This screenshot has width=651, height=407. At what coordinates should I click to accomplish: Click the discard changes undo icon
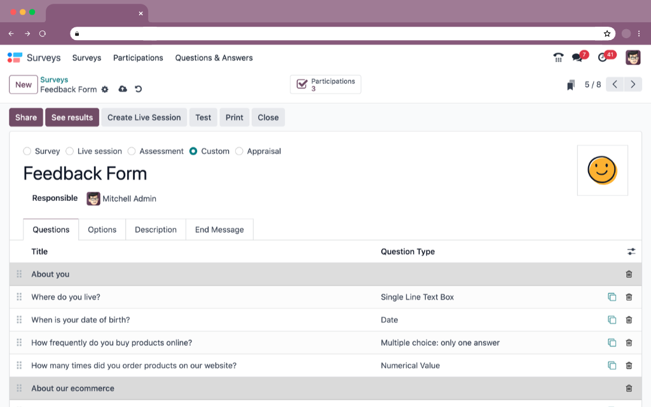click(138, 89)
